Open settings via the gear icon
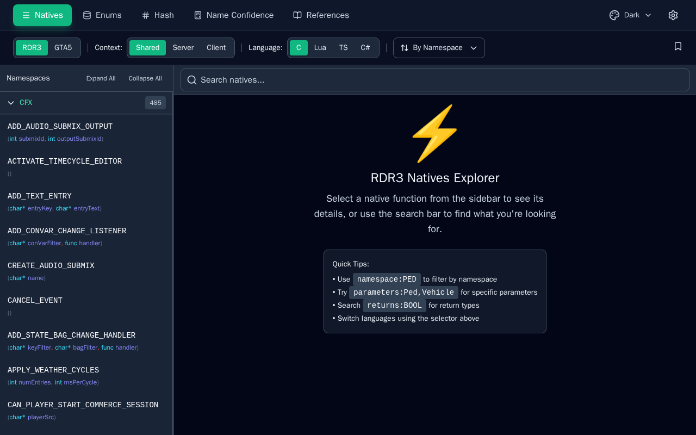 click(673, 15)
